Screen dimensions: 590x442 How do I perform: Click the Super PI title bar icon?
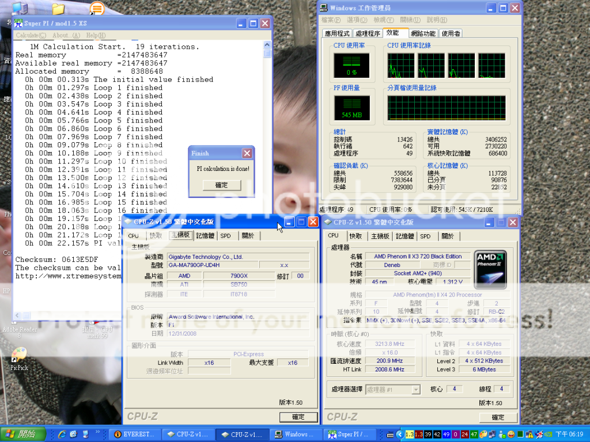[18, 23]
